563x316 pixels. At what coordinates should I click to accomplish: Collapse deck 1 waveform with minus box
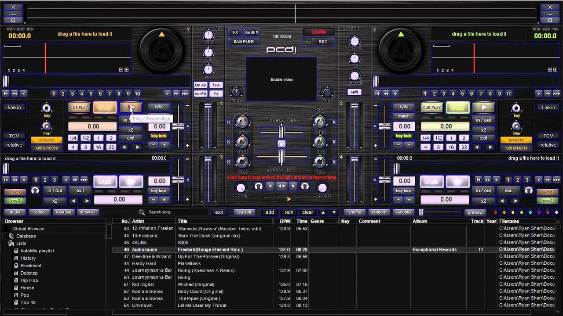pos(121,70)
